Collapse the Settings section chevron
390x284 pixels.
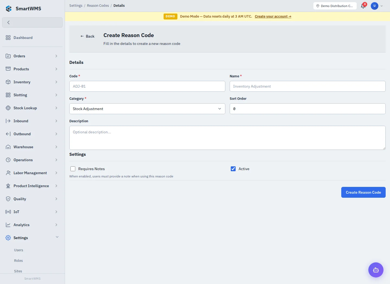[57, 237]
